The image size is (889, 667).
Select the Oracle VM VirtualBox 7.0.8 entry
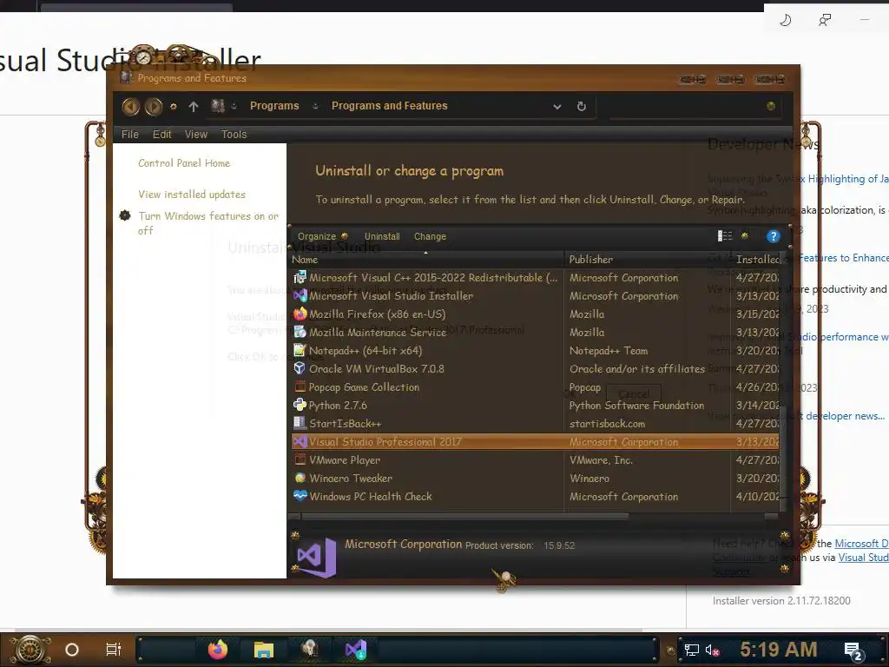535,368
